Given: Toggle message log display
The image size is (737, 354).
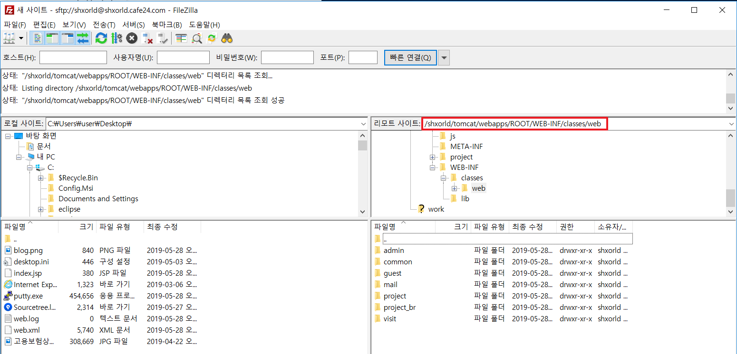Looking at the screenshot, I should [38, 38].
